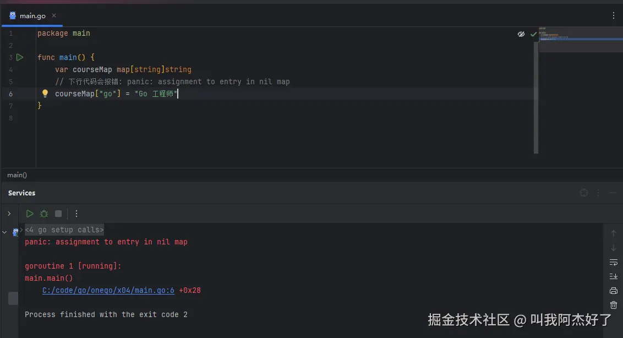
Task: Click the print console output icon
Action: (614, 291)
